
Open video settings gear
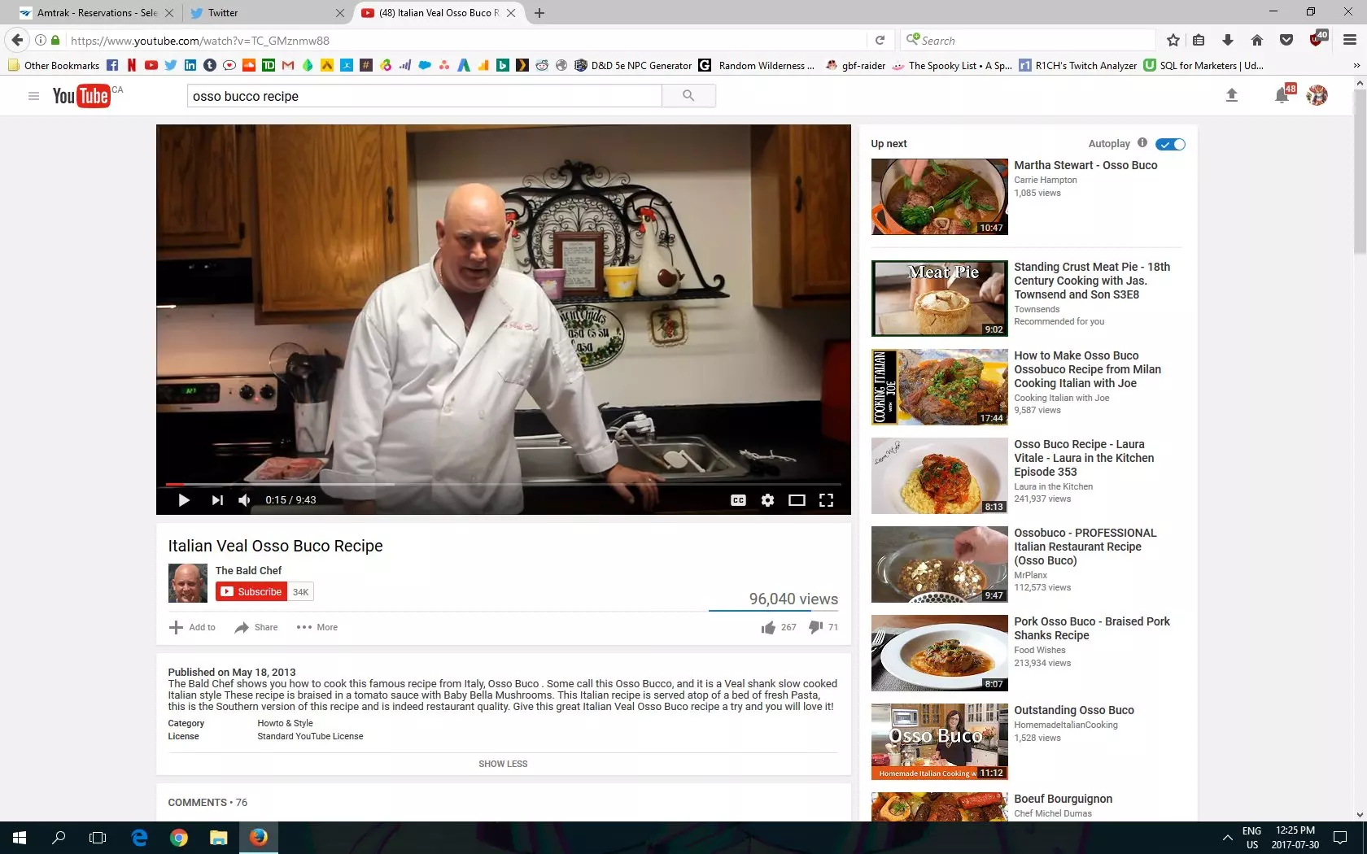767,500
